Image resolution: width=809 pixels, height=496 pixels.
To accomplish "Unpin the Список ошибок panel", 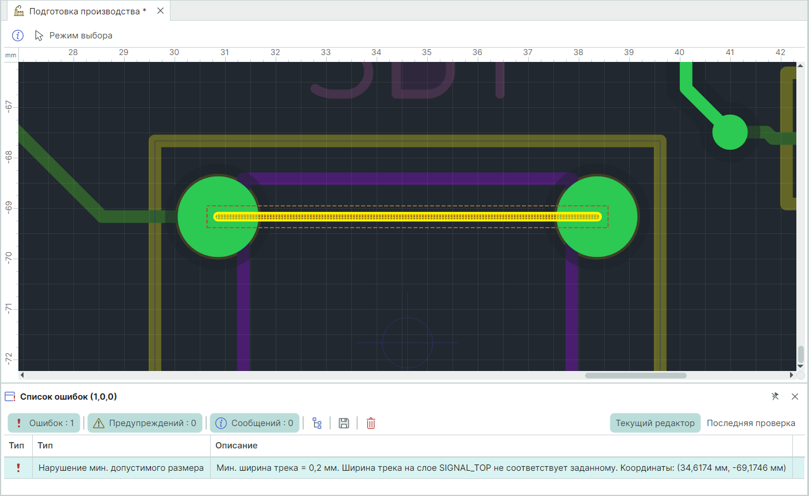I will pos(775,396).
